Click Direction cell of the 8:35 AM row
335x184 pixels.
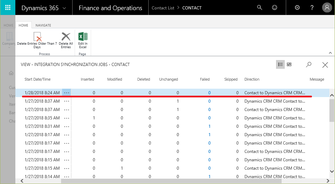coord(275,118)
